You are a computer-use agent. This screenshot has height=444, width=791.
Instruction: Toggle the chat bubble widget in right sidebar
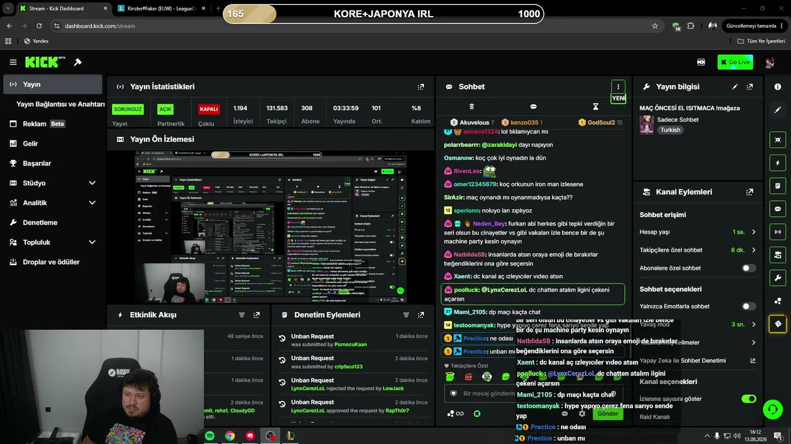(778, 209)
